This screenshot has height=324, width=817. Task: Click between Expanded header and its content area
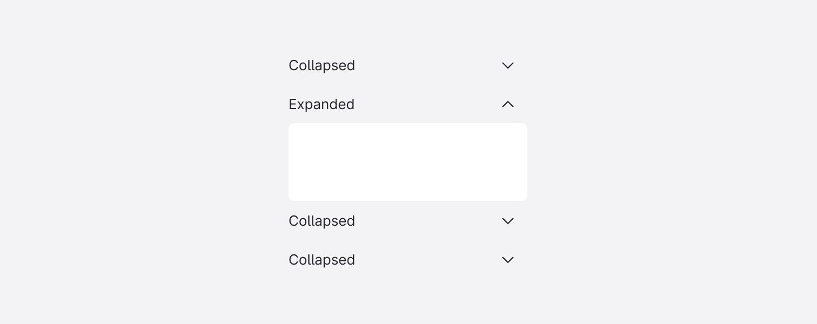(x=408, y=118)
